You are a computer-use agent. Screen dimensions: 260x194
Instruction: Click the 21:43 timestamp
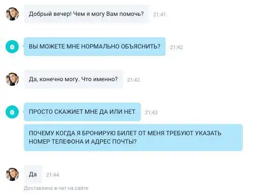click(x=151, y=112)
